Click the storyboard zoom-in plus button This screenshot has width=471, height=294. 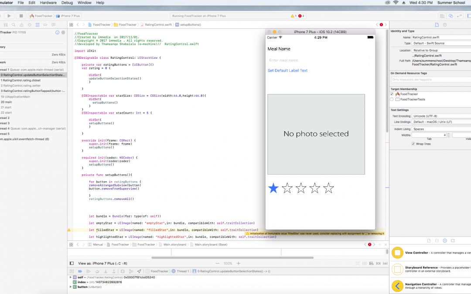pyautogui.click(x=239, y=264)
